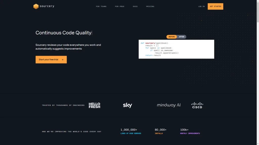
Task: Click the mindway AI logo
Action: [x=169, y=105]
